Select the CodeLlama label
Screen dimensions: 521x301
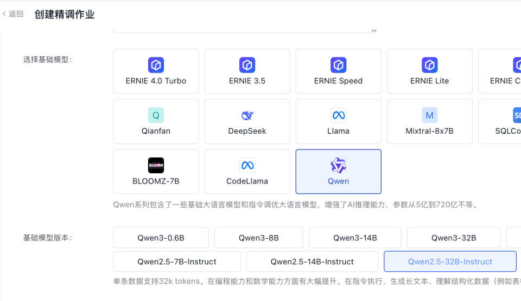click(247, 181)
